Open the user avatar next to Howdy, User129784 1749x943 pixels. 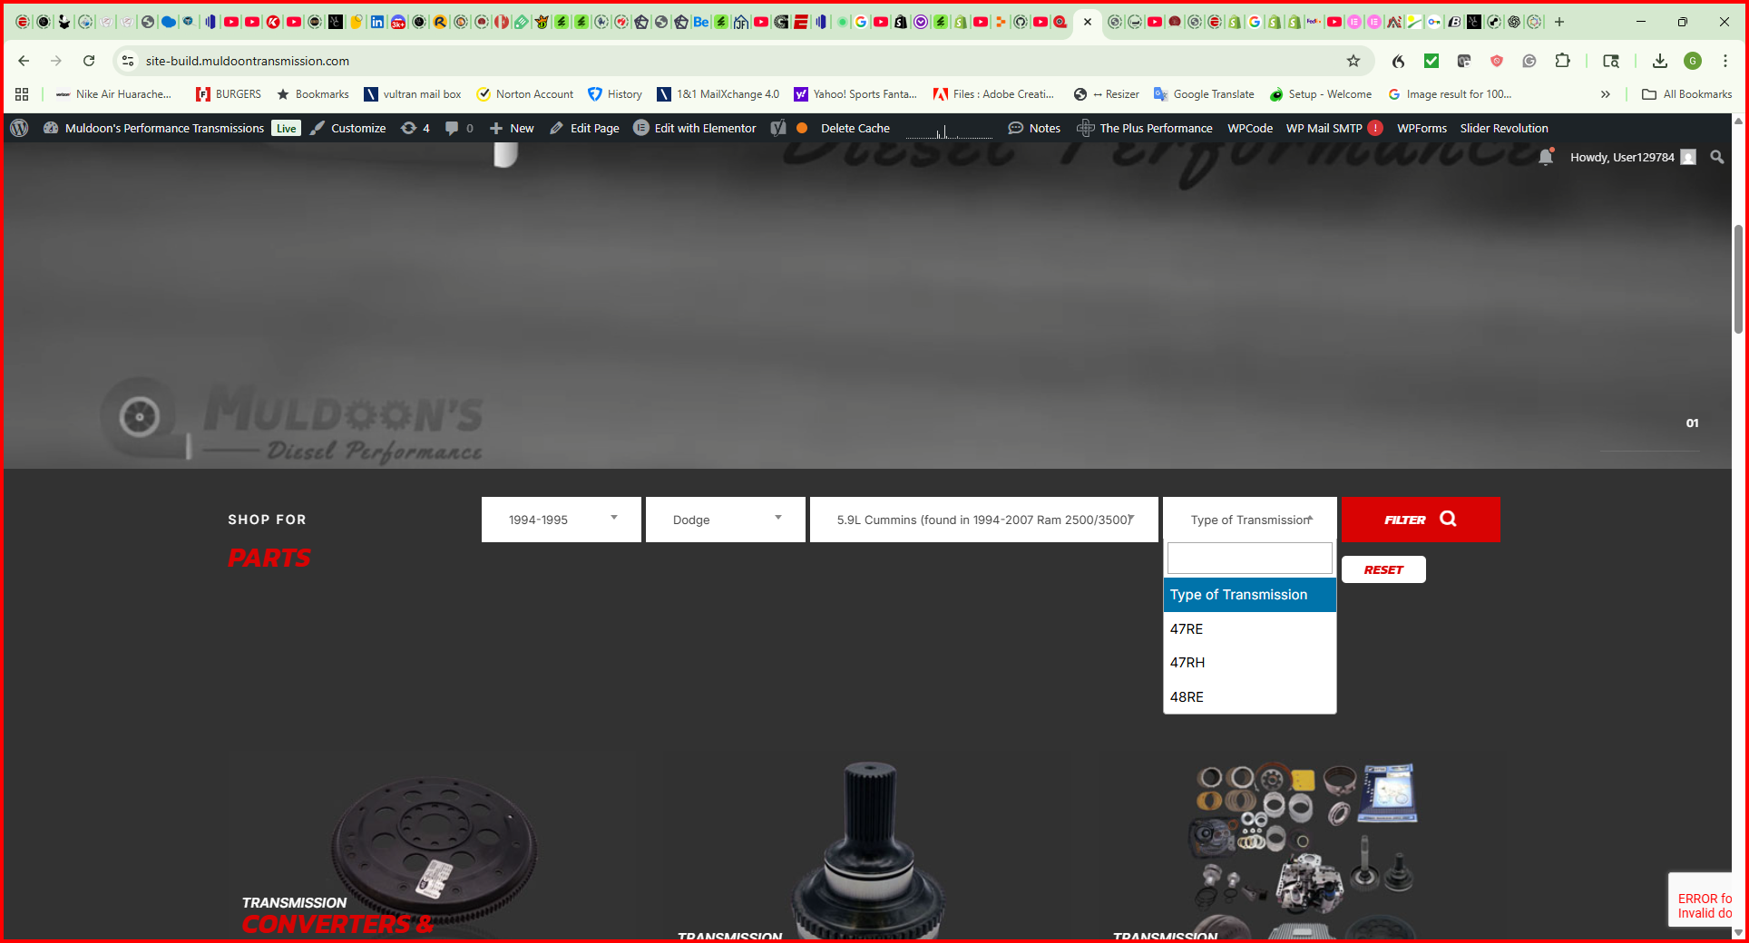tap(1687, 157)
